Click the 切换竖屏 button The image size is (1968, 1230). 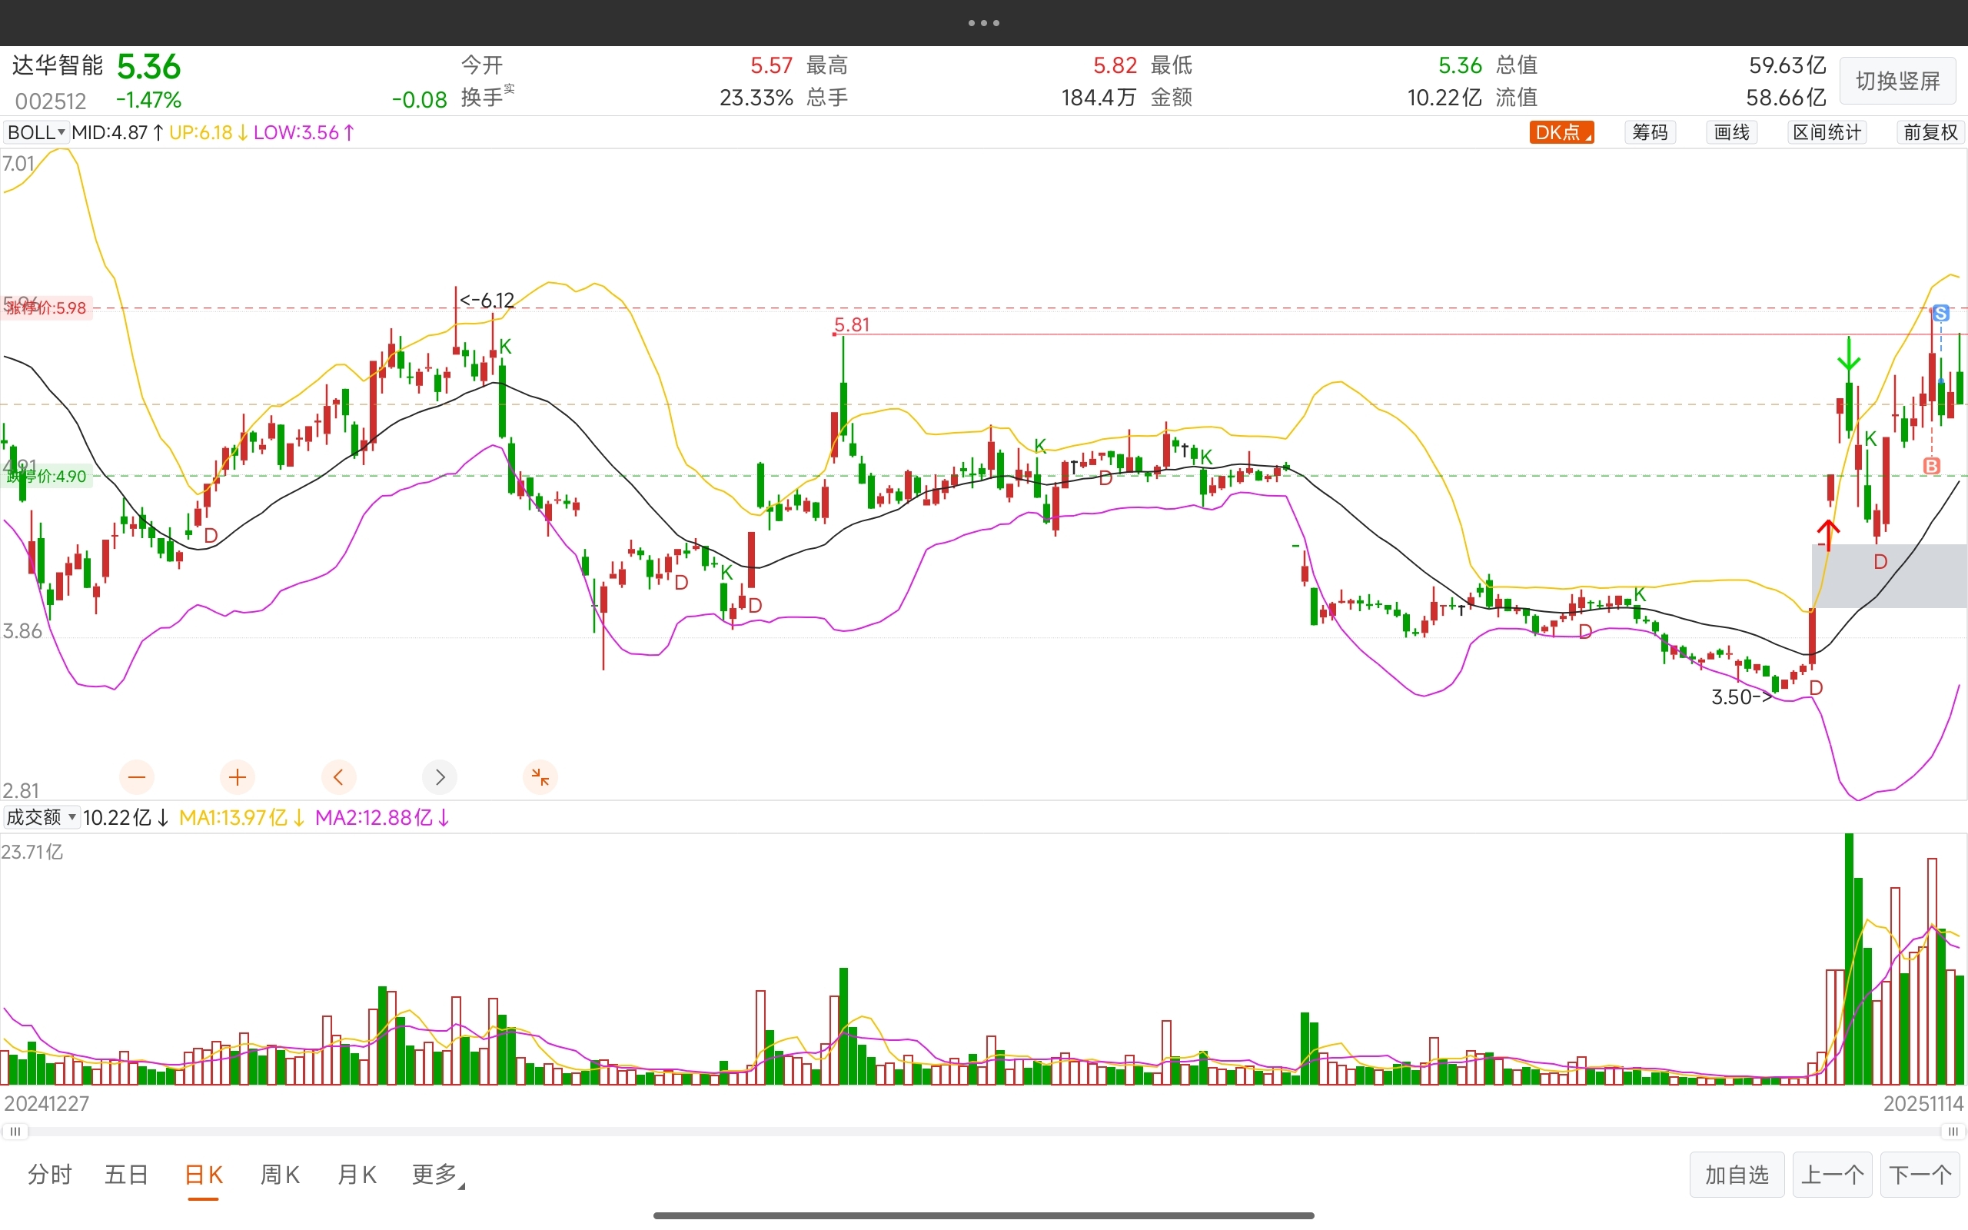[x=1897, y=81]
